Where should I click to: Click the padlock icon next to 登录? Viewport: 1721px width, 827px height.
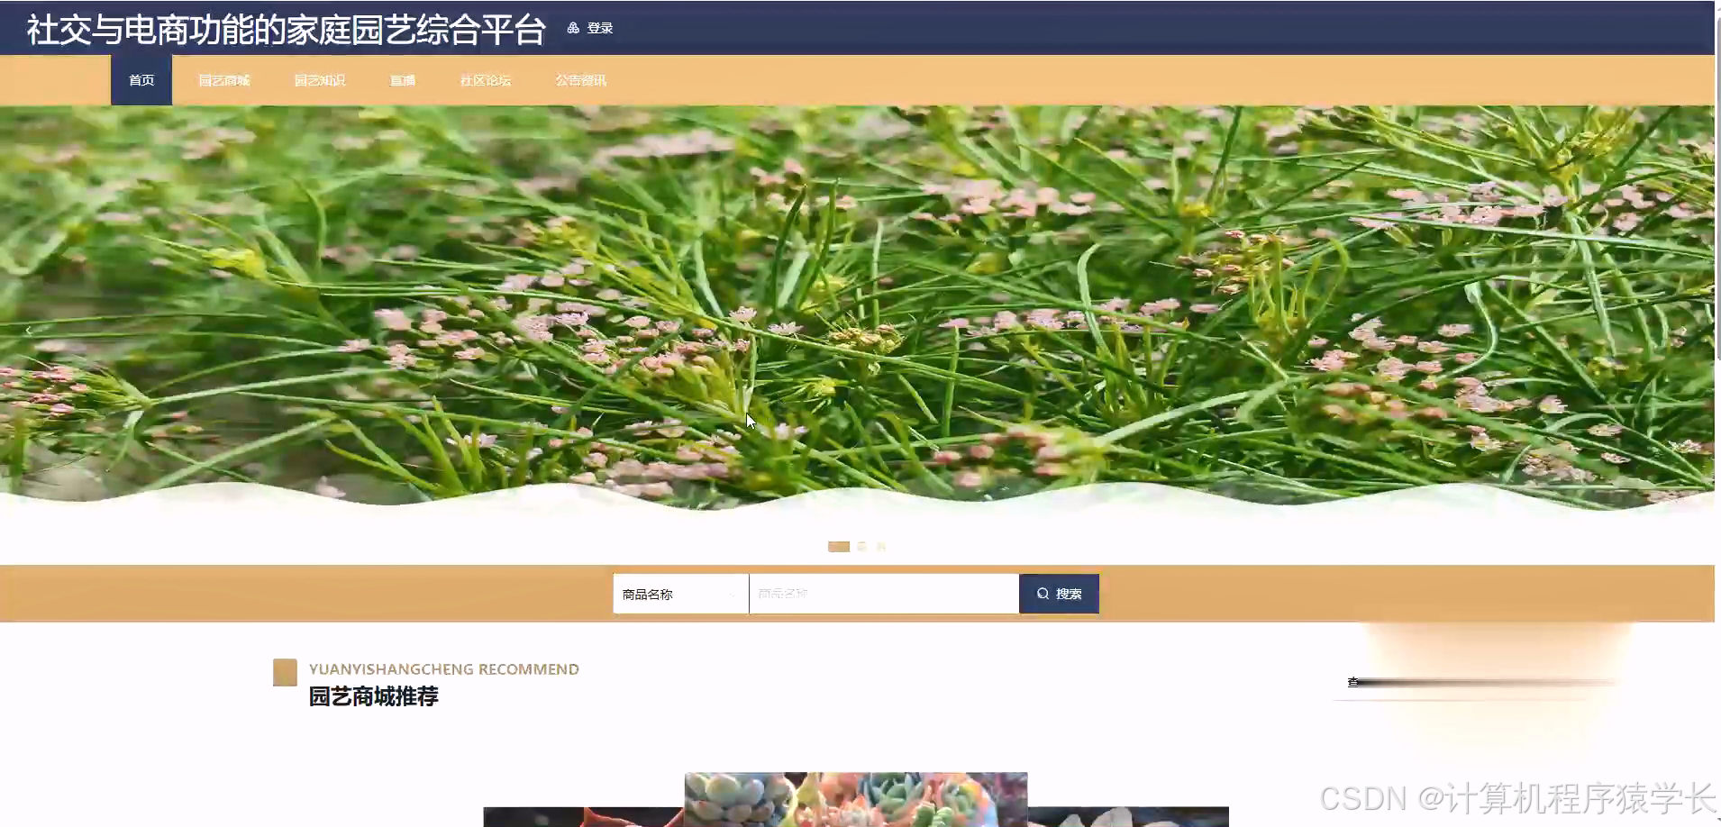(x=573, y=28)
